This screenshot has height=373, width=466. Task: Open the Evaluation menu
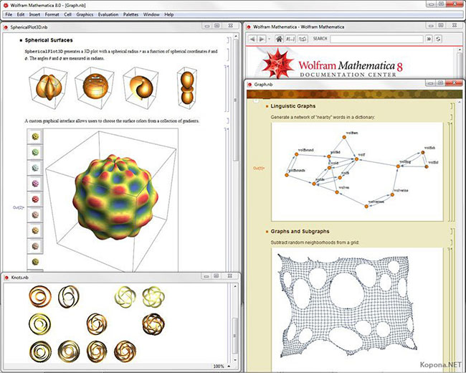click(108, 14)
